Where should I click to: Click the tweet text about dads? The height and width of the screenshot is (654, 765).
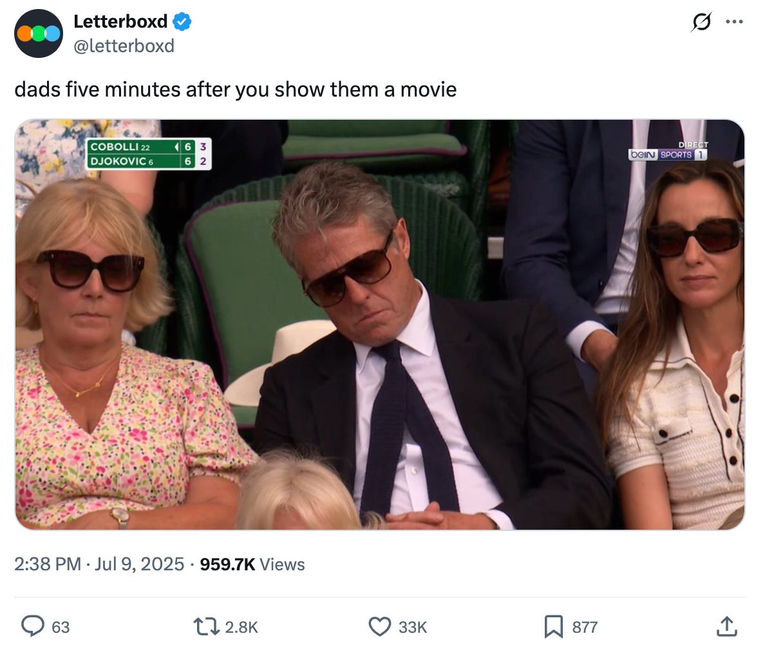[x=235, y=89]
